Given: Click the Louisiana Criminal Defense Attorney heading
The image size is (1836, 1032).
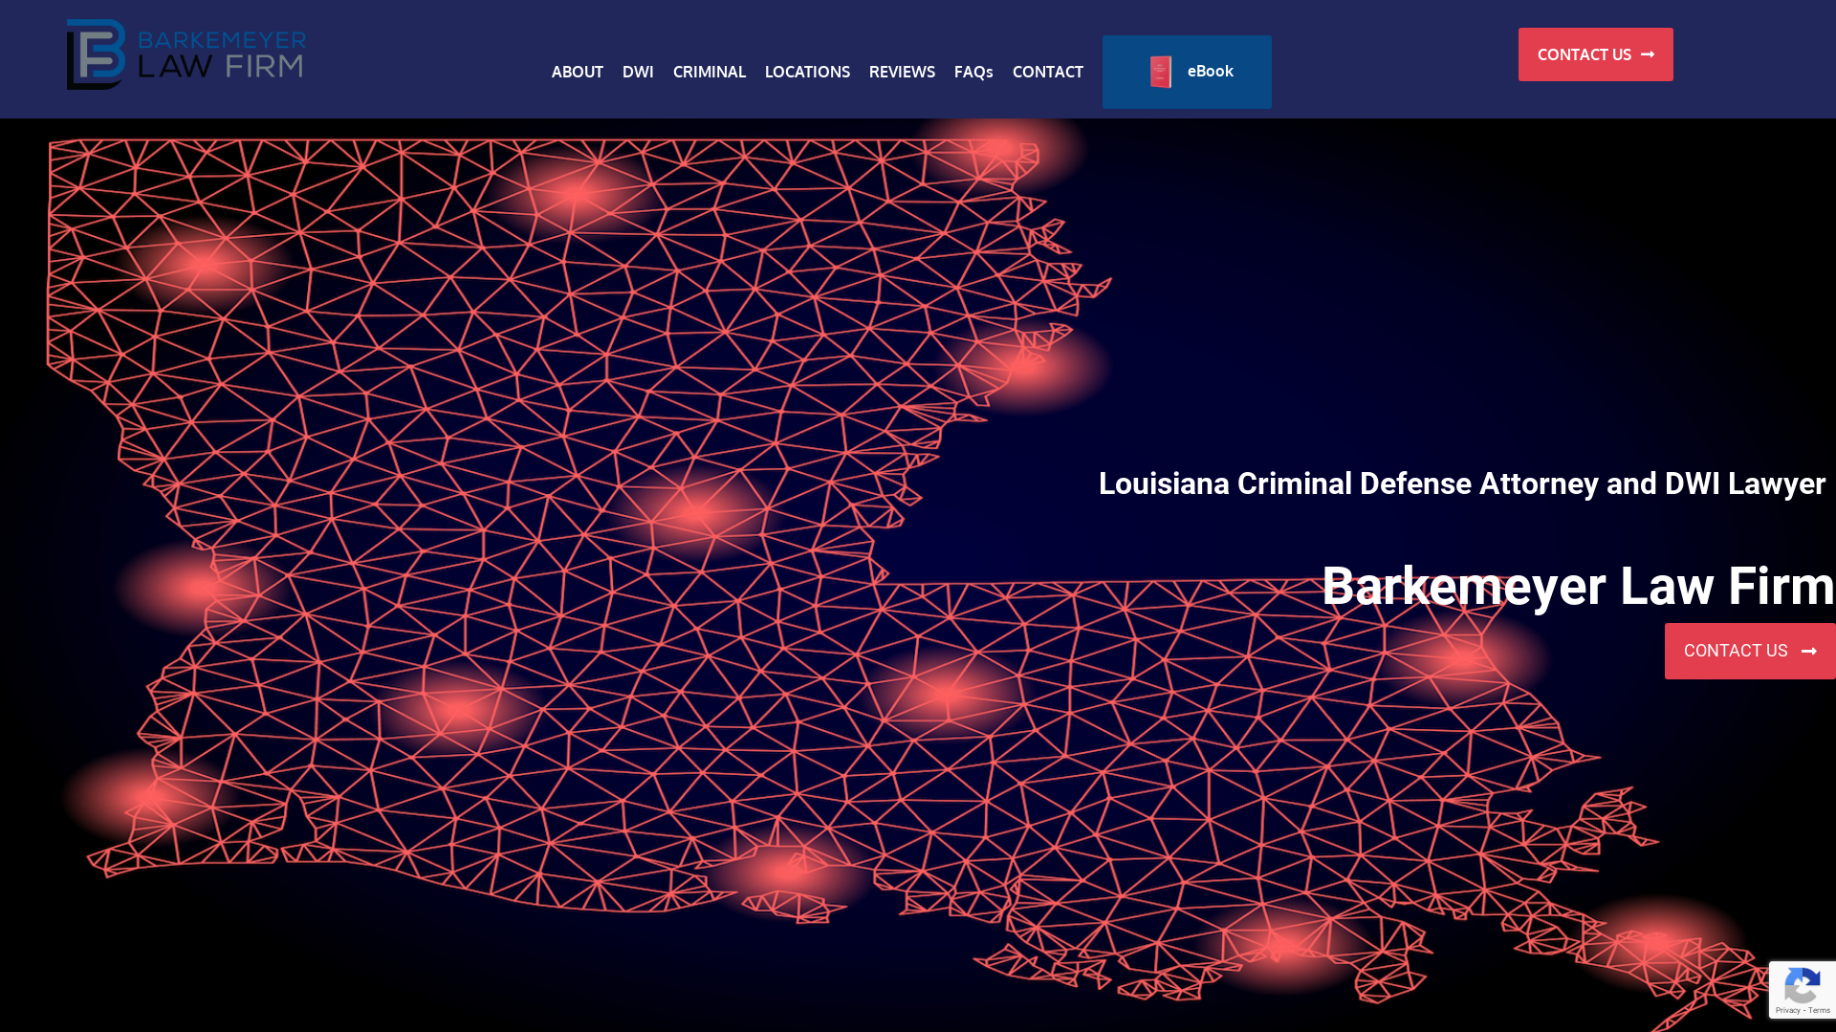Looking at the screenshot, I should tap(1462, 484).
